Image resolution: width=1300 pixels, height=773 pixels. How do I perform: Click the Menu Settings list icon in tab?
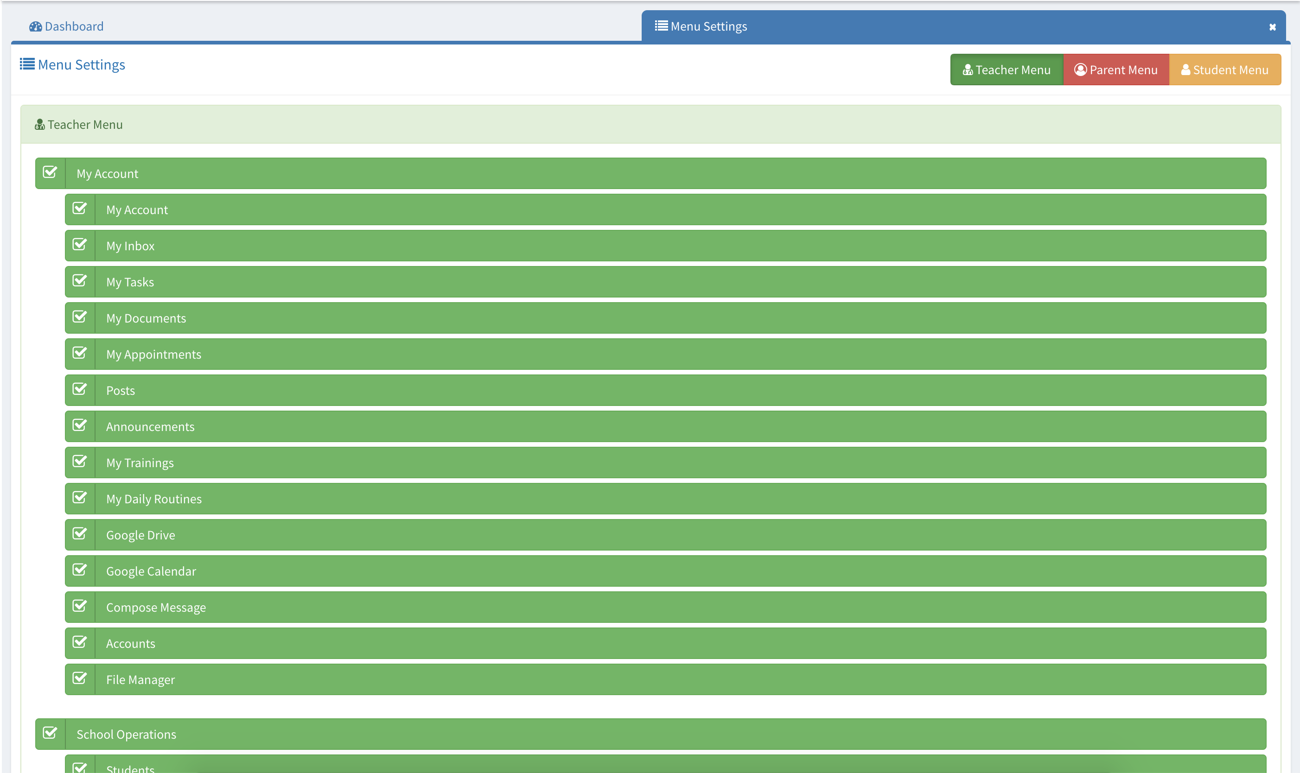pos(661,26)
